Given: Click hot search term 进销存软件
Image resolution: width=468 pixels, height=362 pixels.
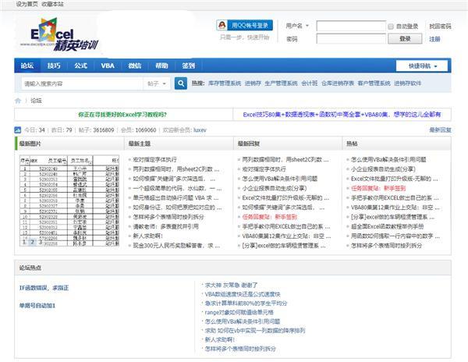Looking at the screenshot, I should 407,83.
